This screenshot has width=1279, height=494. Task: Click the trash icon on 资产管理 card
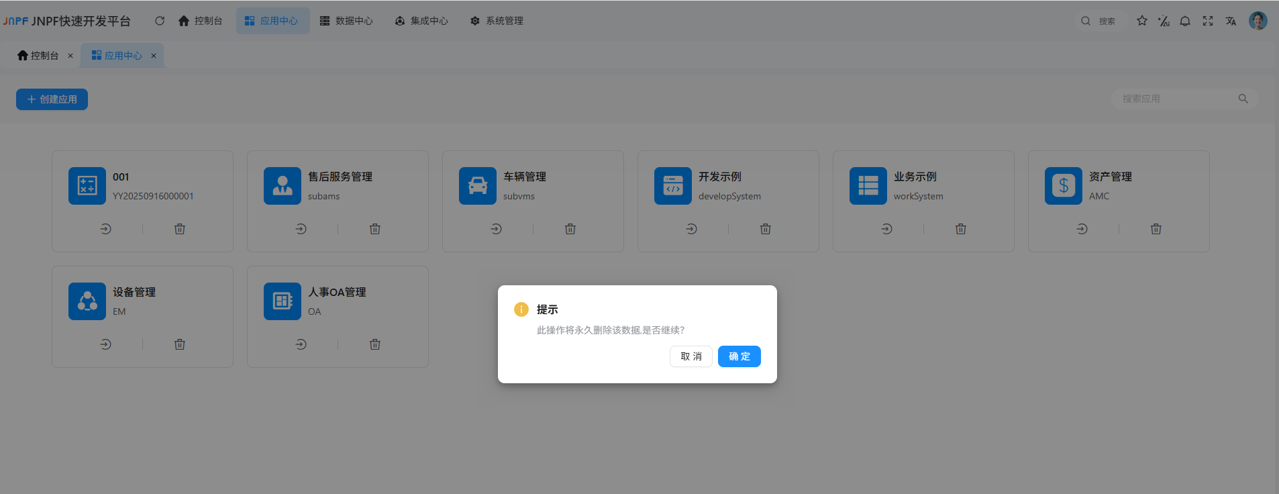click(x=1156, y=229)
